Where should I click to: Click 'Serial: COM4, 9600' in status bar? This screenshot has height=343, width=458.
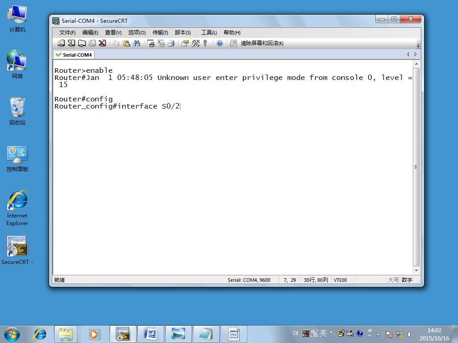click(249, 280)
